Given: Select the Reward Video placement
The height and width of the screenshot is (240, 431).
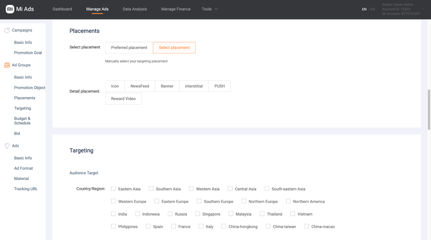Looking at the screenshot, I should [x=123, y=99].
